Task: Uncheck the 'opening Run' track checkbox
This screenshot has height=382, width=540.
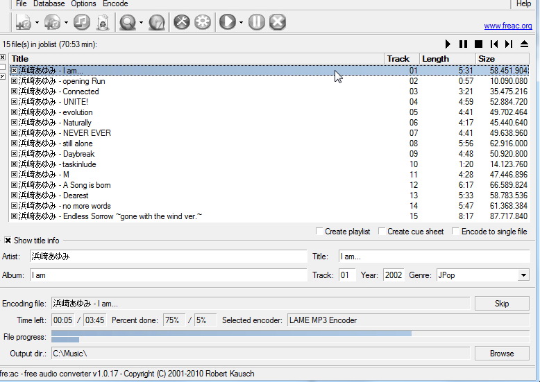Action: (14, 81)
